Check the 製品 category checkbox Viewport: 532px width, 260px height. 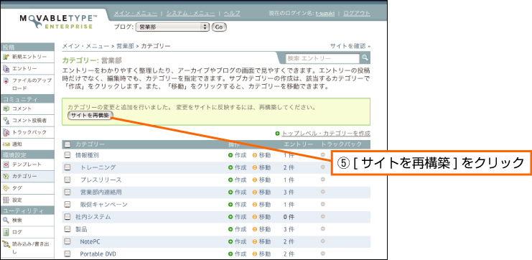67,229
